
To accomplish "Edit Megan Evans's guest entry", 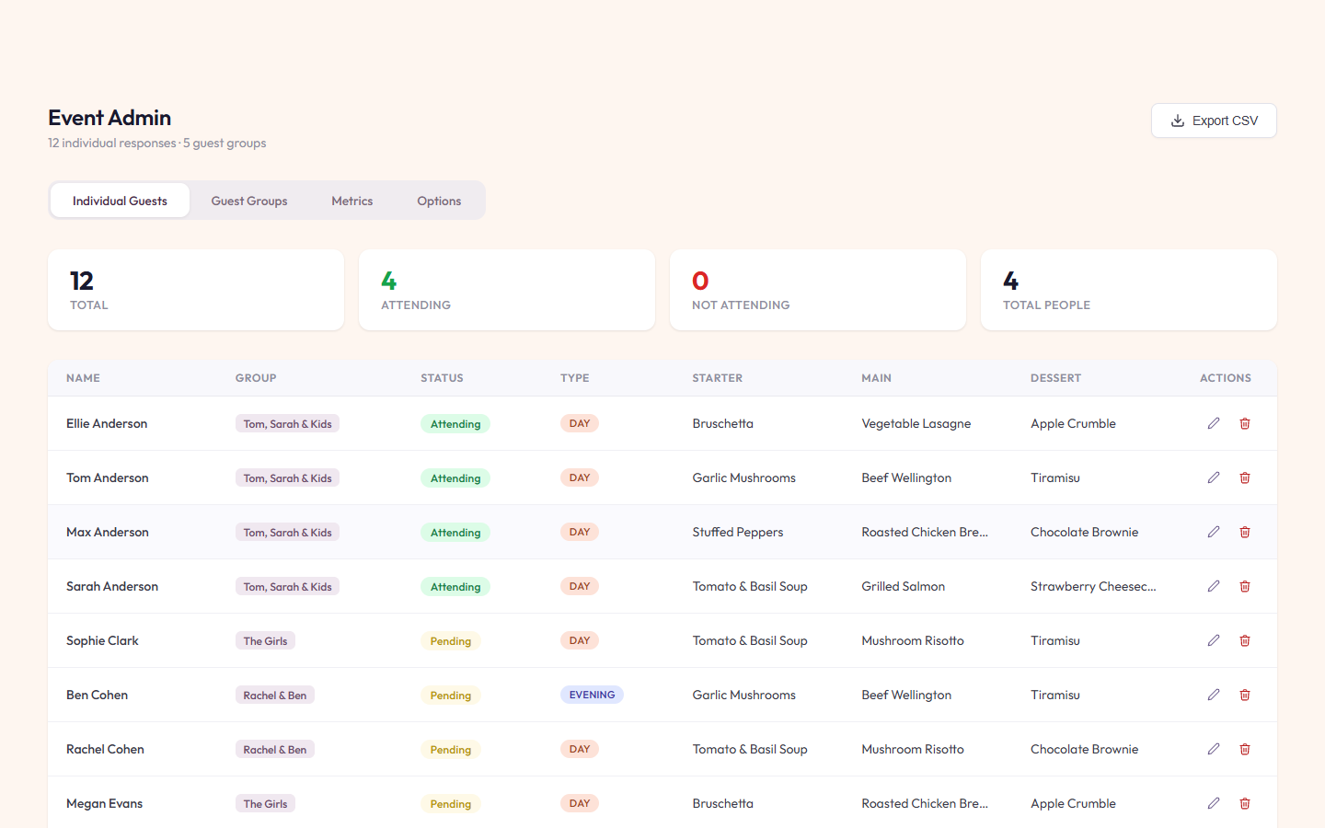I will (1214, 803).
